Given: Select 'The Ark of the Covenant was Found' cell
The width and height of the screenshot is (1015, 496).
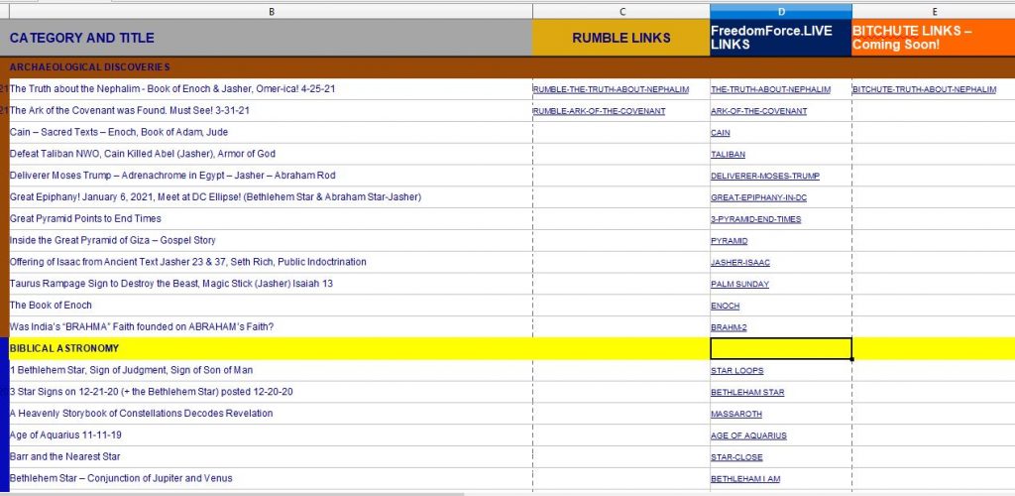Looking at the screenshot, I should tap(271, 111).
